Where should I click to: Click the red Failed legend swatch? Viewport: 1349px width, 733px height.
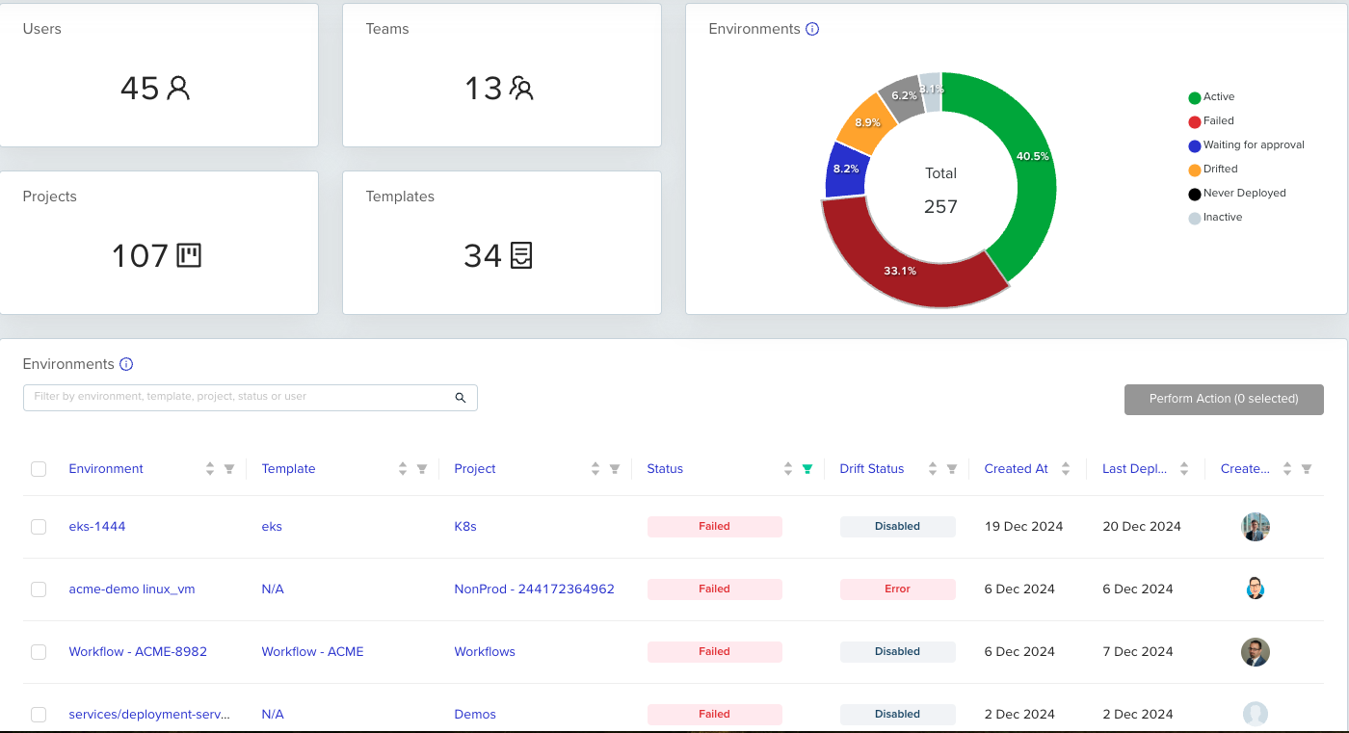[x=1195, y=121]
